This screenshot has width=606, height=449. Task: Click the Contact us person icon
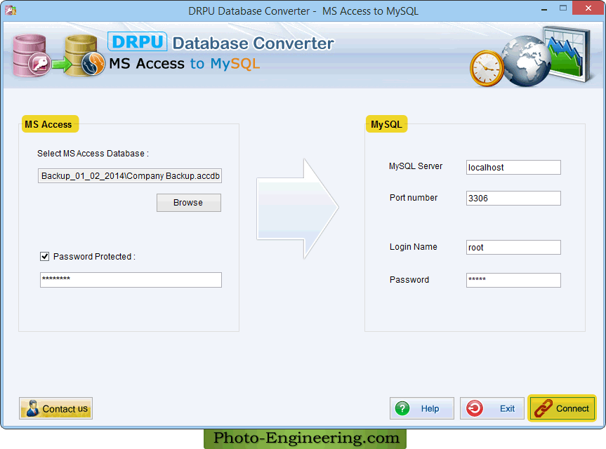coord(32,408)
